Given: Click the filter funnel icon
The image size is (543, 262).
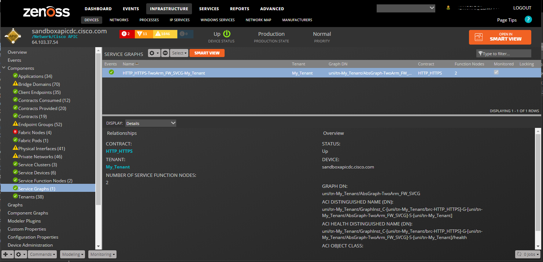Looking at the screenshot, I should pyautogui.click(x=480, y=54).
